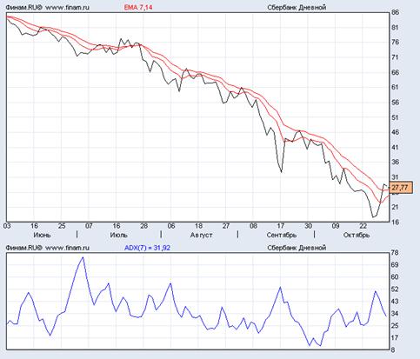
Task: Click the 61 value on the price axis
Action: (x=396, y=87)
